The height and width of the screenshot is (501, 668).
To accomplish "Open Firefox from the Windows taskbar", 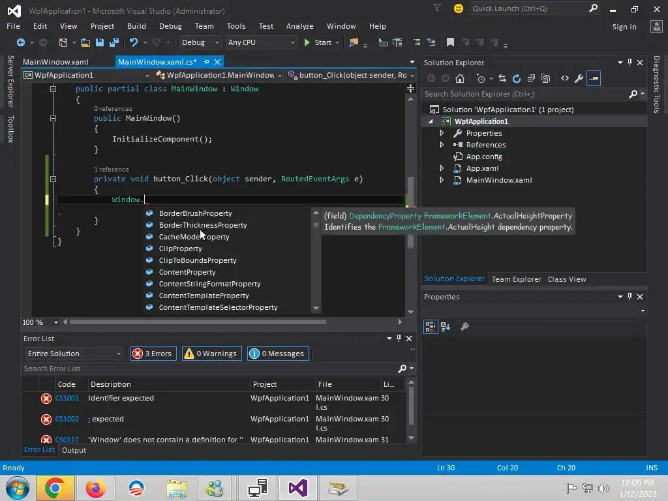I will coord(95,488).
